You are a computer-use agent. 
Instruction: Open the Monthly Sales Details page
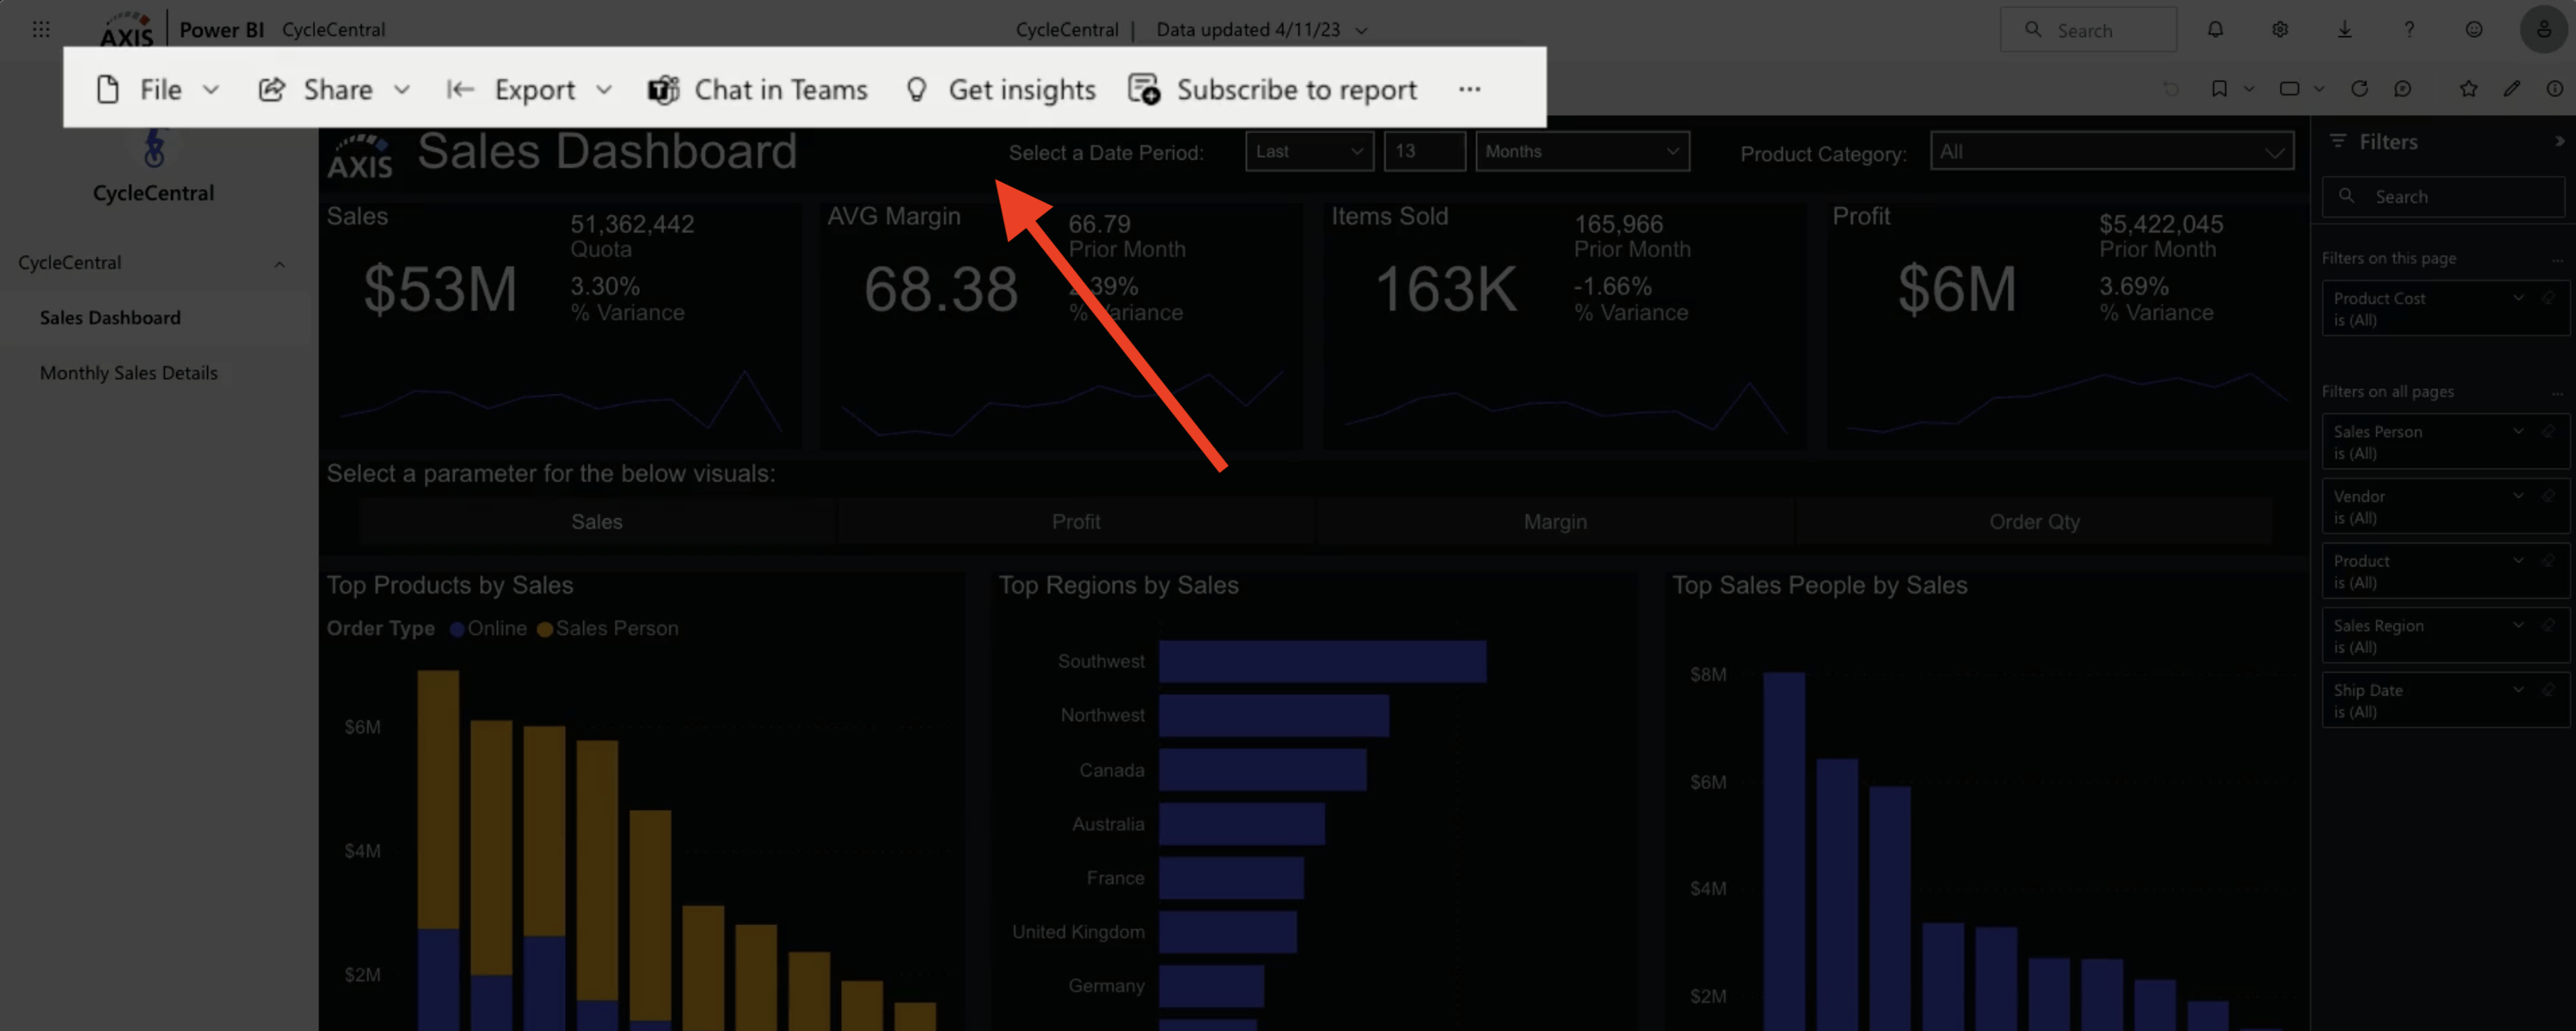coord(128,372)
